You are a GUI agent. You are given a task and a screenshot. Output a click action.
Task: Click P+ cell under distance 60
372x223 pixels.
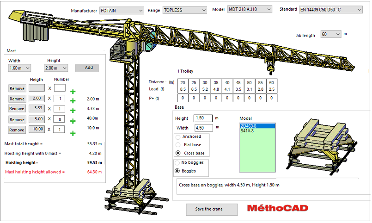pyautogui.click(x=271, y=98)
